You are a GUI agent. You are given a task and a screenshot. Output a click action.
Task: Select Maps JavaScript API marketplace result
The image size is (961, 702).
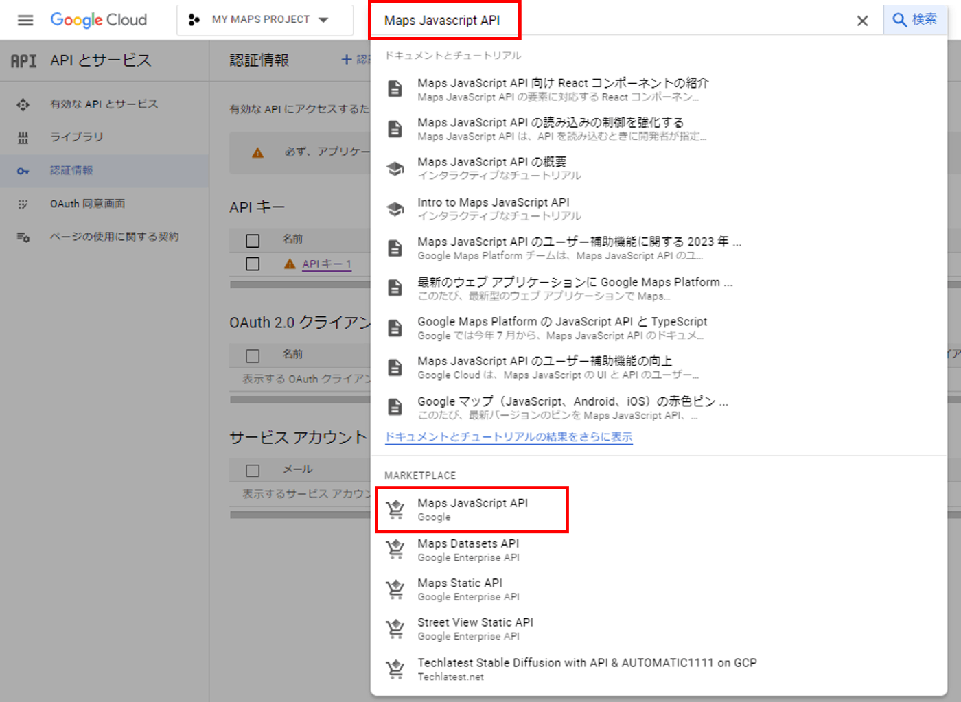472,510
